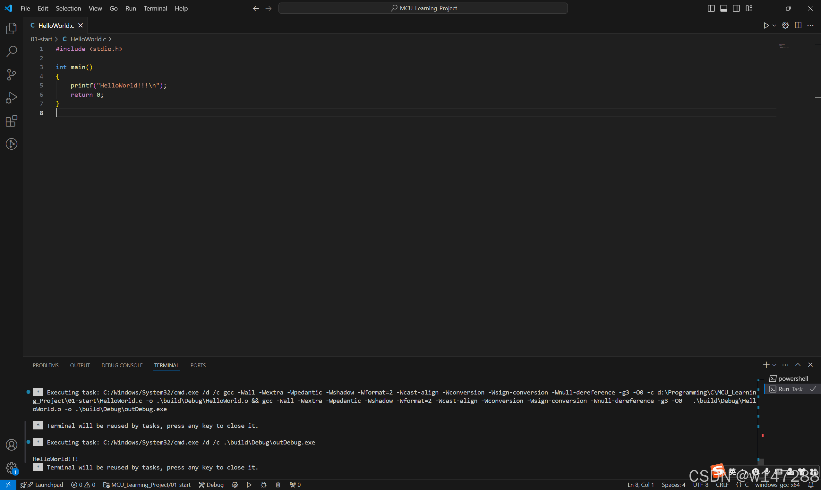821x490 pixels.
Task: Click the MCU_Learning_Project command center search box
Action: [423, 8]
